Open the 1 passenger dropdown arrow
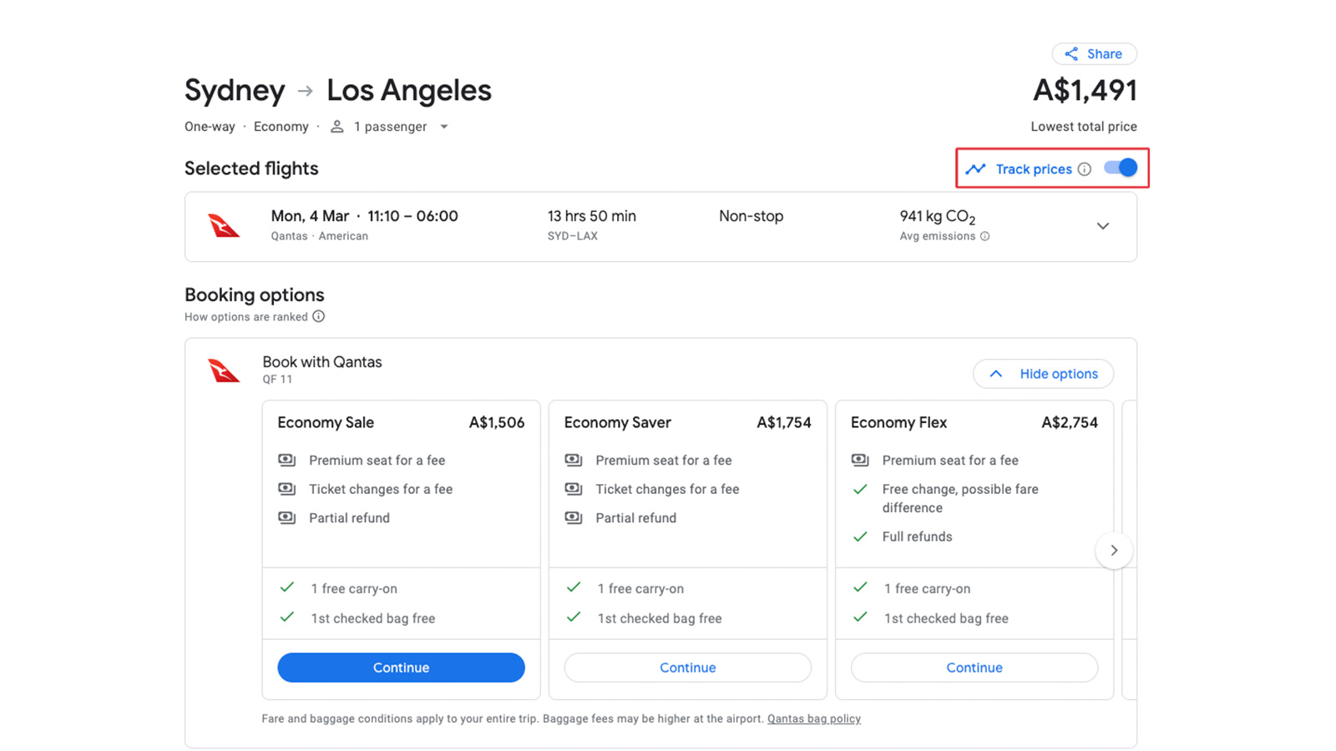 coord(444,127)
